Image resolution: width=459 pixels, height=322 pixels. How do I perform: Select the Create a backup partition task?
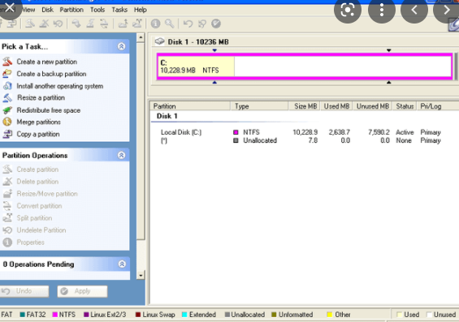click(x=51, y=74)
